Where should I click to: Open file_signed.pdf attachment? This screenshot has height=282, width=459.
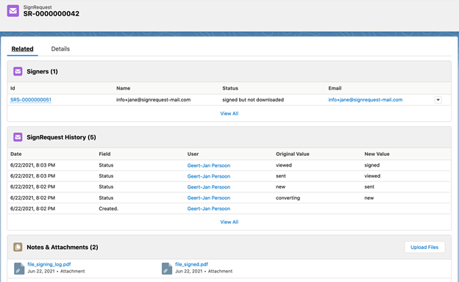click(191, 264)
